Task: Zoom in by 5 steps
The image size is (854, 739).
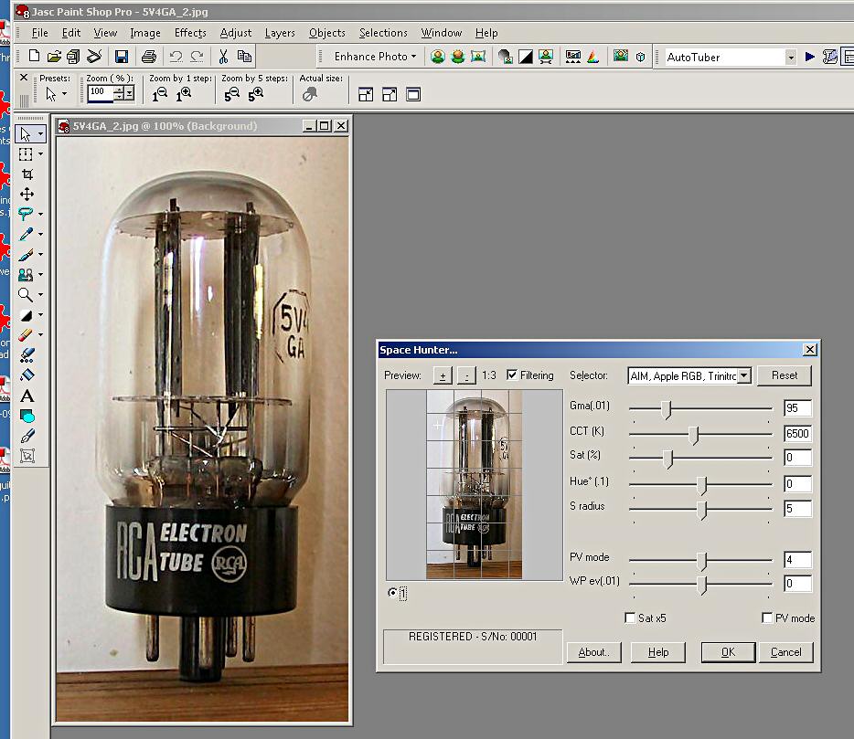Action: coord(255,95)
